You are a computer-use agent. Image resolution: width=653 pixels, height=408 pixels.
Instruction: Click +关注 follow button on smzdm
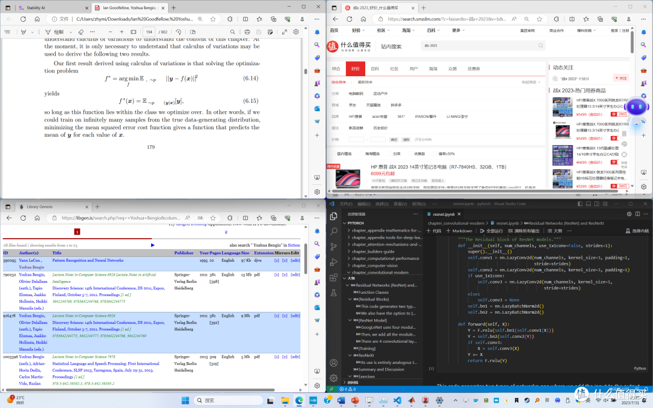pyautogui.click(x=621, y=78)
